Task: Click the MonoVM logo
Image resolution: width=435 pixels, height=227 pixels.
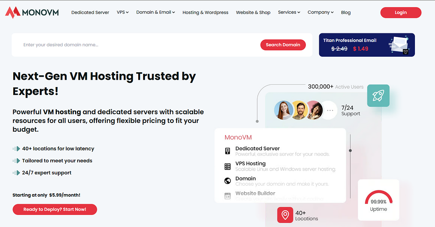Action: 32,12
